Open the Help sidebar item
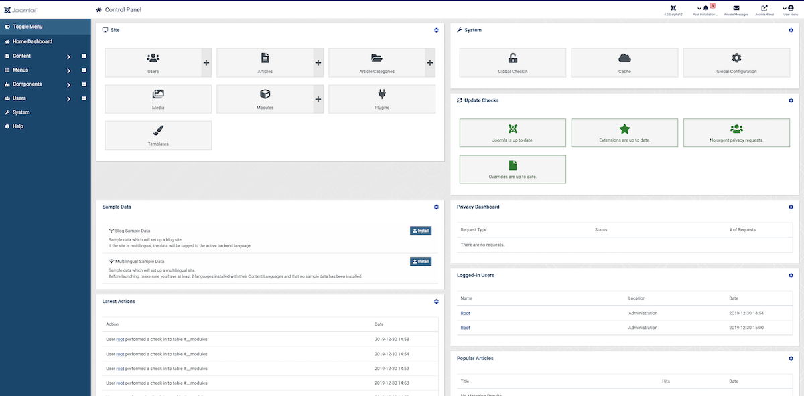 pos(17,126)
